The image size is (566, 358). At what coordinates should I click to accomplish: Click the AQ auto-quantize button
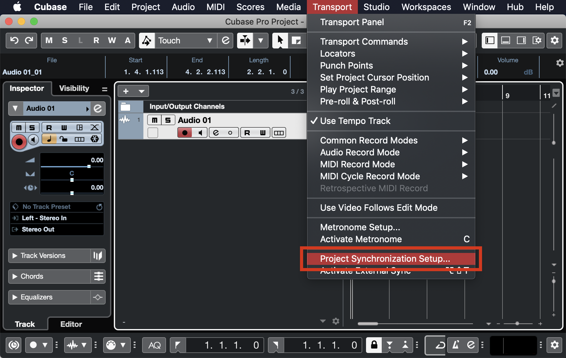tap(154, 345)
